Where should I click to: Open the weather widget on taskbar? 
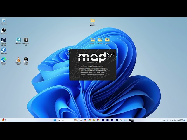tap(5, 120)
